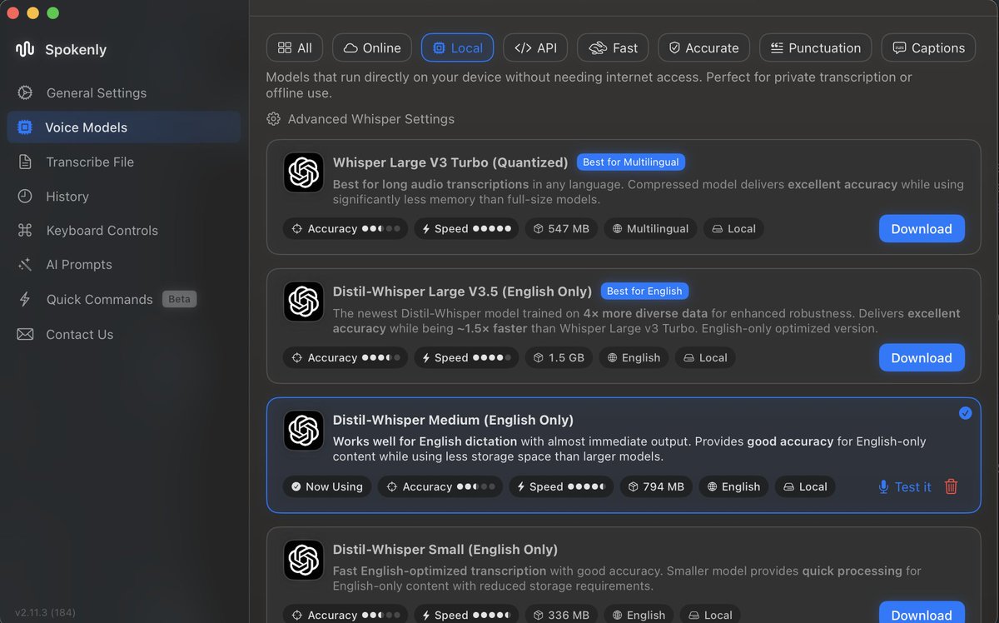999x623 pixels.
Task: Delete the Distil-Whisper Medium model
Action: pyautogui.click(x=952, y=486)
